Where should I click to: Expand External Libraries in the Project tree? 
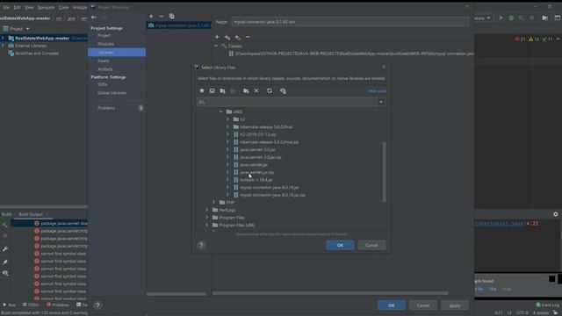tap(3, 46)
